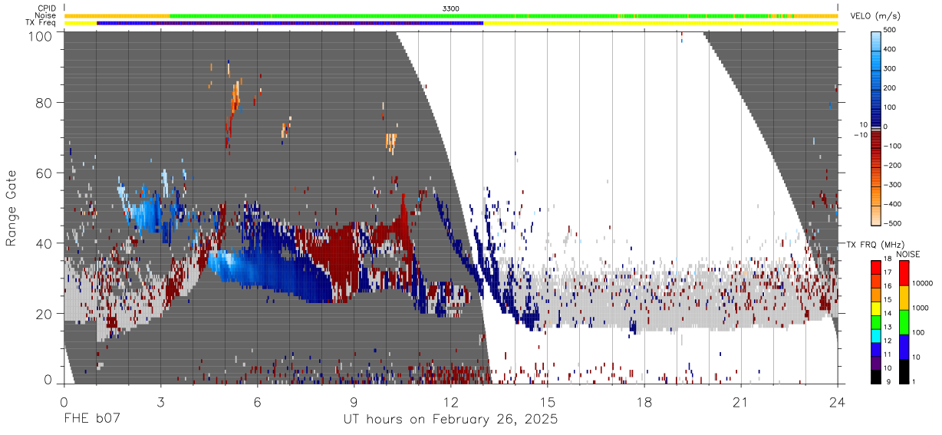The width and height of the screenshot is (942, 435).
Task: Click the 400 tick on velocity colorbar
Action: click(x=891, y=49)
